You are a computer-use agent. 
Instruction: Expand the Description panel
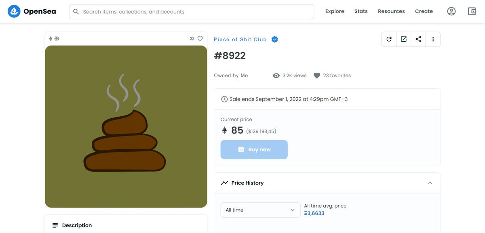tap(77, 225)
